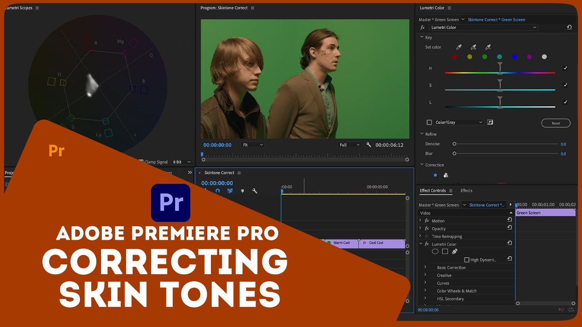Toggle the Motion fx enable button
582x327 pixels.
(x=426, y=221)
